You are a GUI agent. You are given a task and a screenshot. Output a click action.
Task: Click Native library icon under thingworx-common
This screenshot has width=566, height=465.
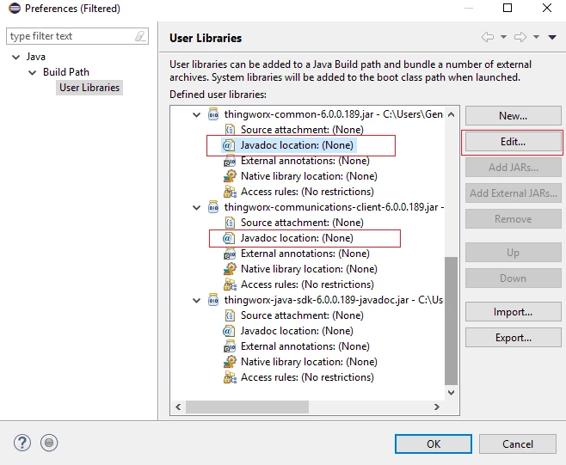[230, 176]
